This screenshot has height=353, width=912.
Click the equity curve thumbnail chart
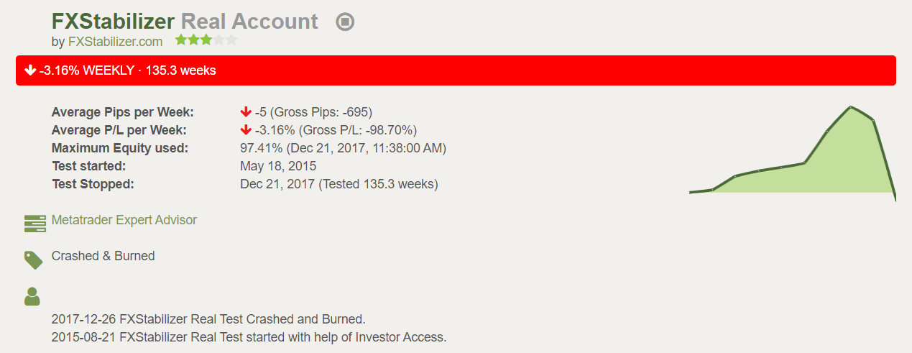point(793,154)
